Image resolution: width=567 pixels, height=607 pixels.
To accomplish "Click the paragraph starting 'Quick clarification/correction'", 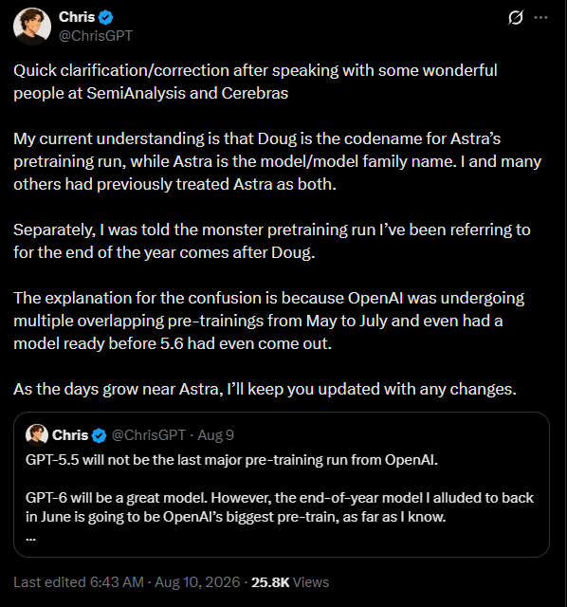I will point(255,82).
